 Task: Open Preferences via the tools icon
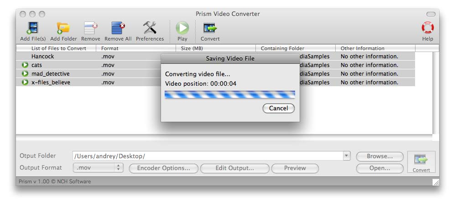(x=150, y=28)
